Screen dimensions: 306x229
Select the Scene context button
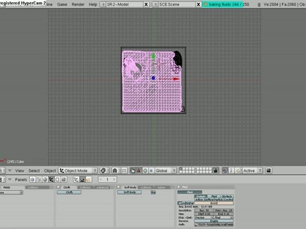click(x=64, y=179)
